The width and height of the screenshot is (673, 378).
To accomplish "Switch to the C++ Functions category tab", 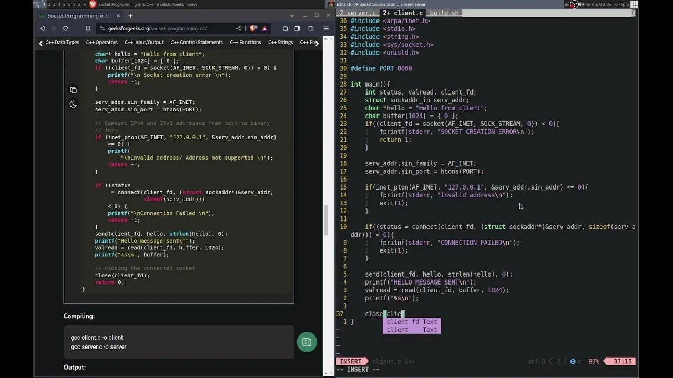I will [245, 43].
